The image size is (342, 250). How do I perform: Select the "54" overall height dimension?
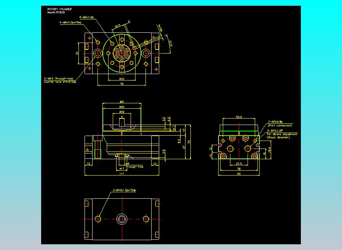tap(189, 142)
